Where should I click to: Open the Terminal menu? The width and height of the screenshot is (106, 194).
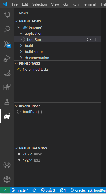(x=90, y=4)
